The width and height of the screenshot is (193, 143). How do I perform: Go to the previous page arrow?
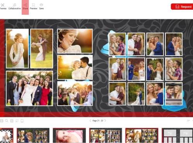(90, 121)
